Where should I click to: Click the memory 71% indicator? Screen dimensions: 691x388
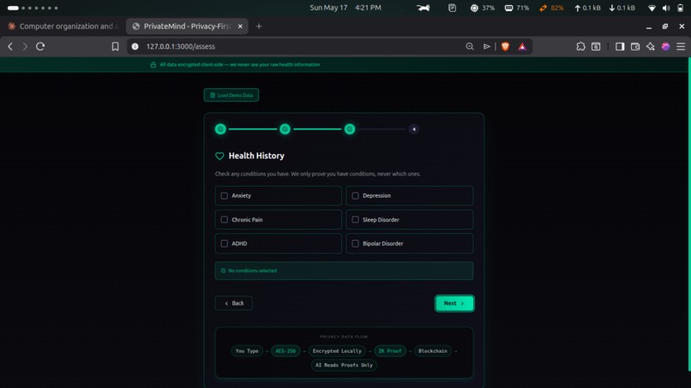pyautogui.click(x=517, y=8)
